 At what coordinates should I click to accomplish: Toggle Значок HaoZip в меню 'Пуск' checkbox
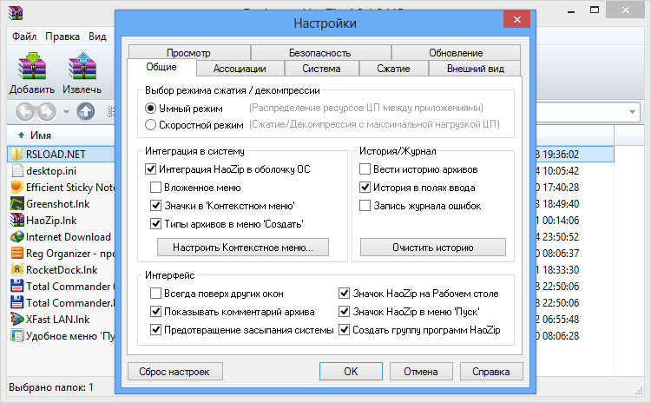click(345, 312)
